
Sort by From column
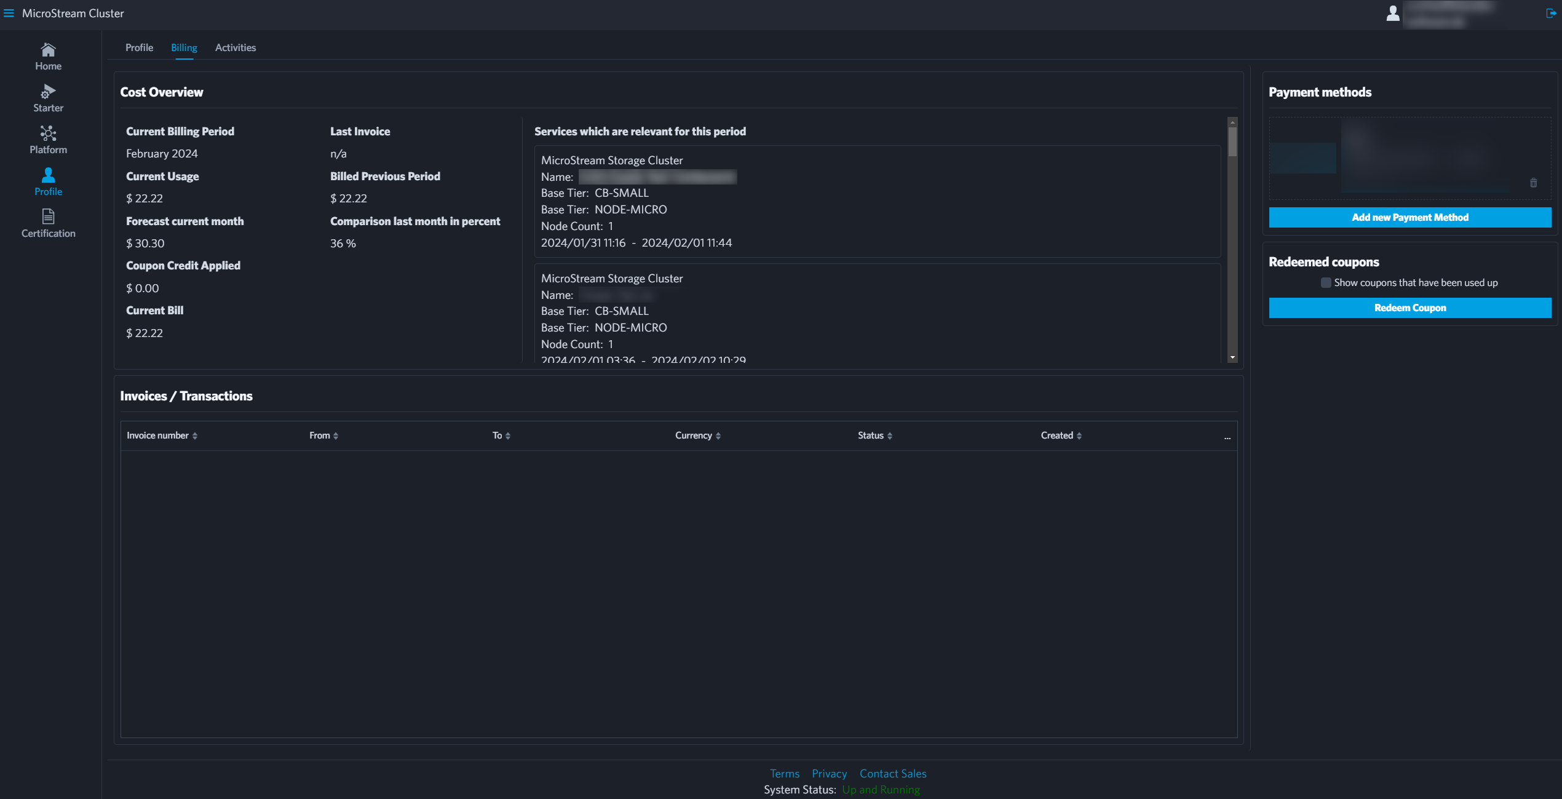324,435
